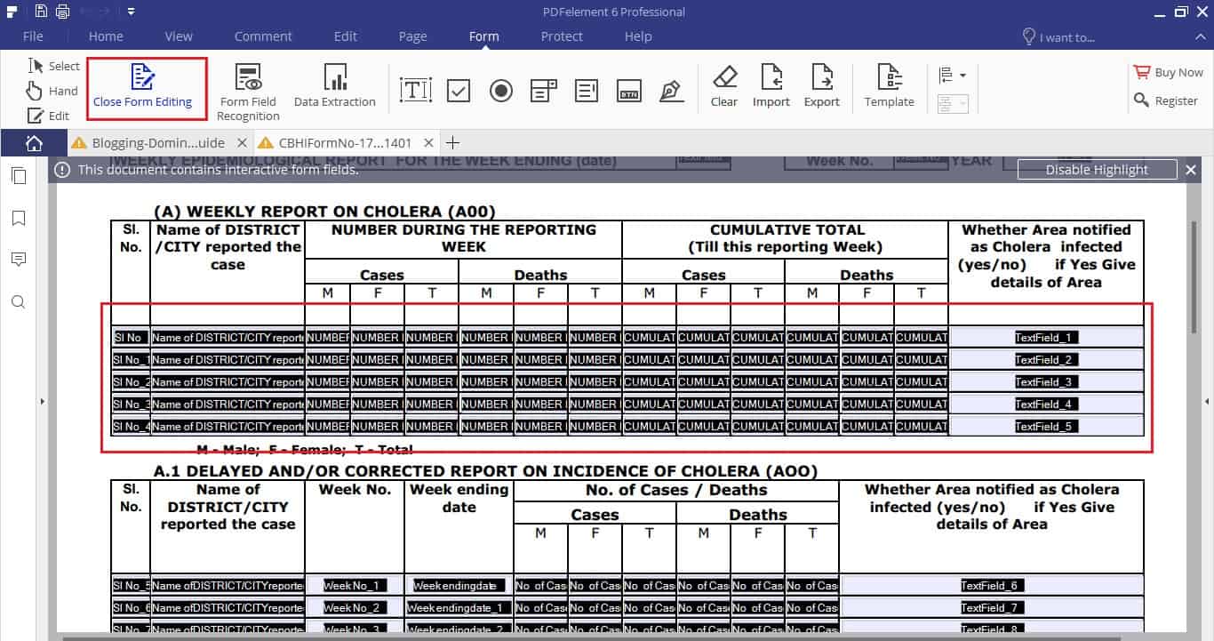Select the Radio Button form tool
Viewport: 1214px width, 641px height.
[x=501, y=90]
